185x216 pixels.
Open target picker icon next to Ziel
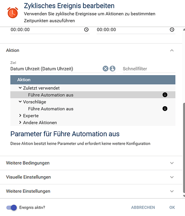112,69
